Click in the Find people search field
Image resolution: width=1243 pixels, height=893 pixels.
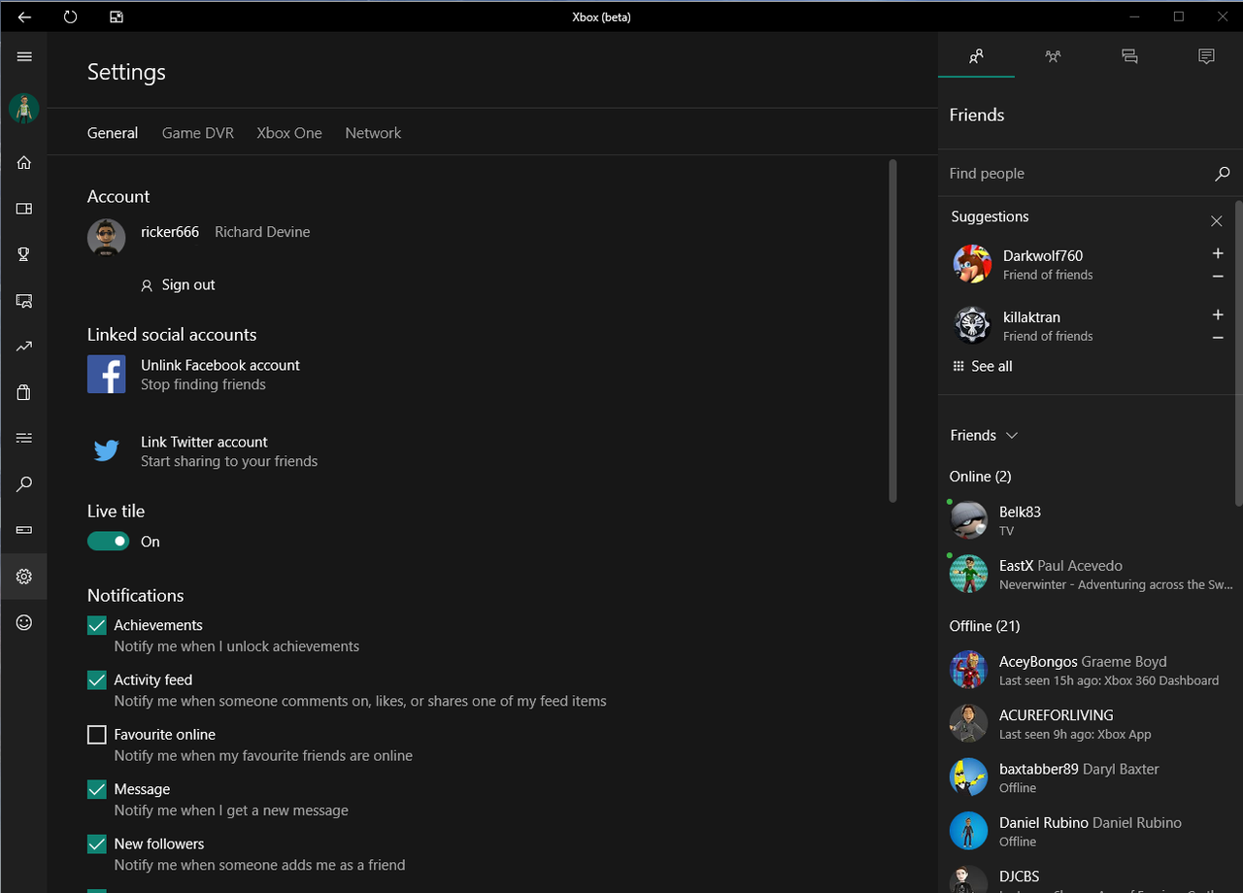[x=1076, y=174]
